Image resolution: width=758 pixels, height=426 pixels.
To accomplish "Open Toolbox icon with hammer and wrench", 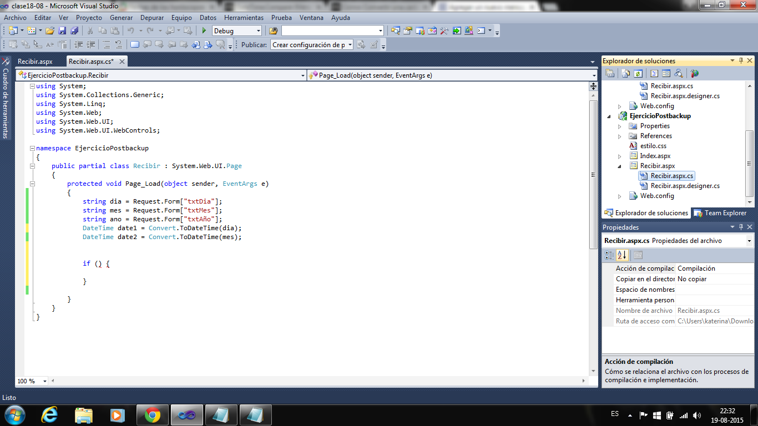I will (x=444, y=31).
